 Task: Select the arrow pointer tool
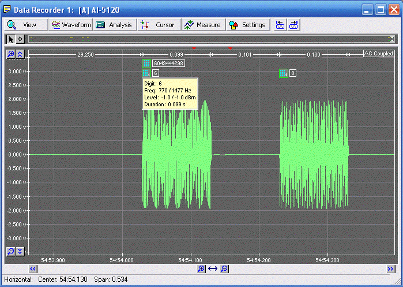(10, 39)
